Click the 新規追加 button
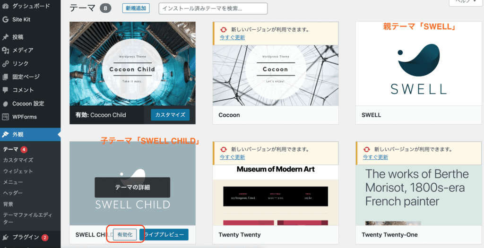484x248 pixels. point(136,9)
